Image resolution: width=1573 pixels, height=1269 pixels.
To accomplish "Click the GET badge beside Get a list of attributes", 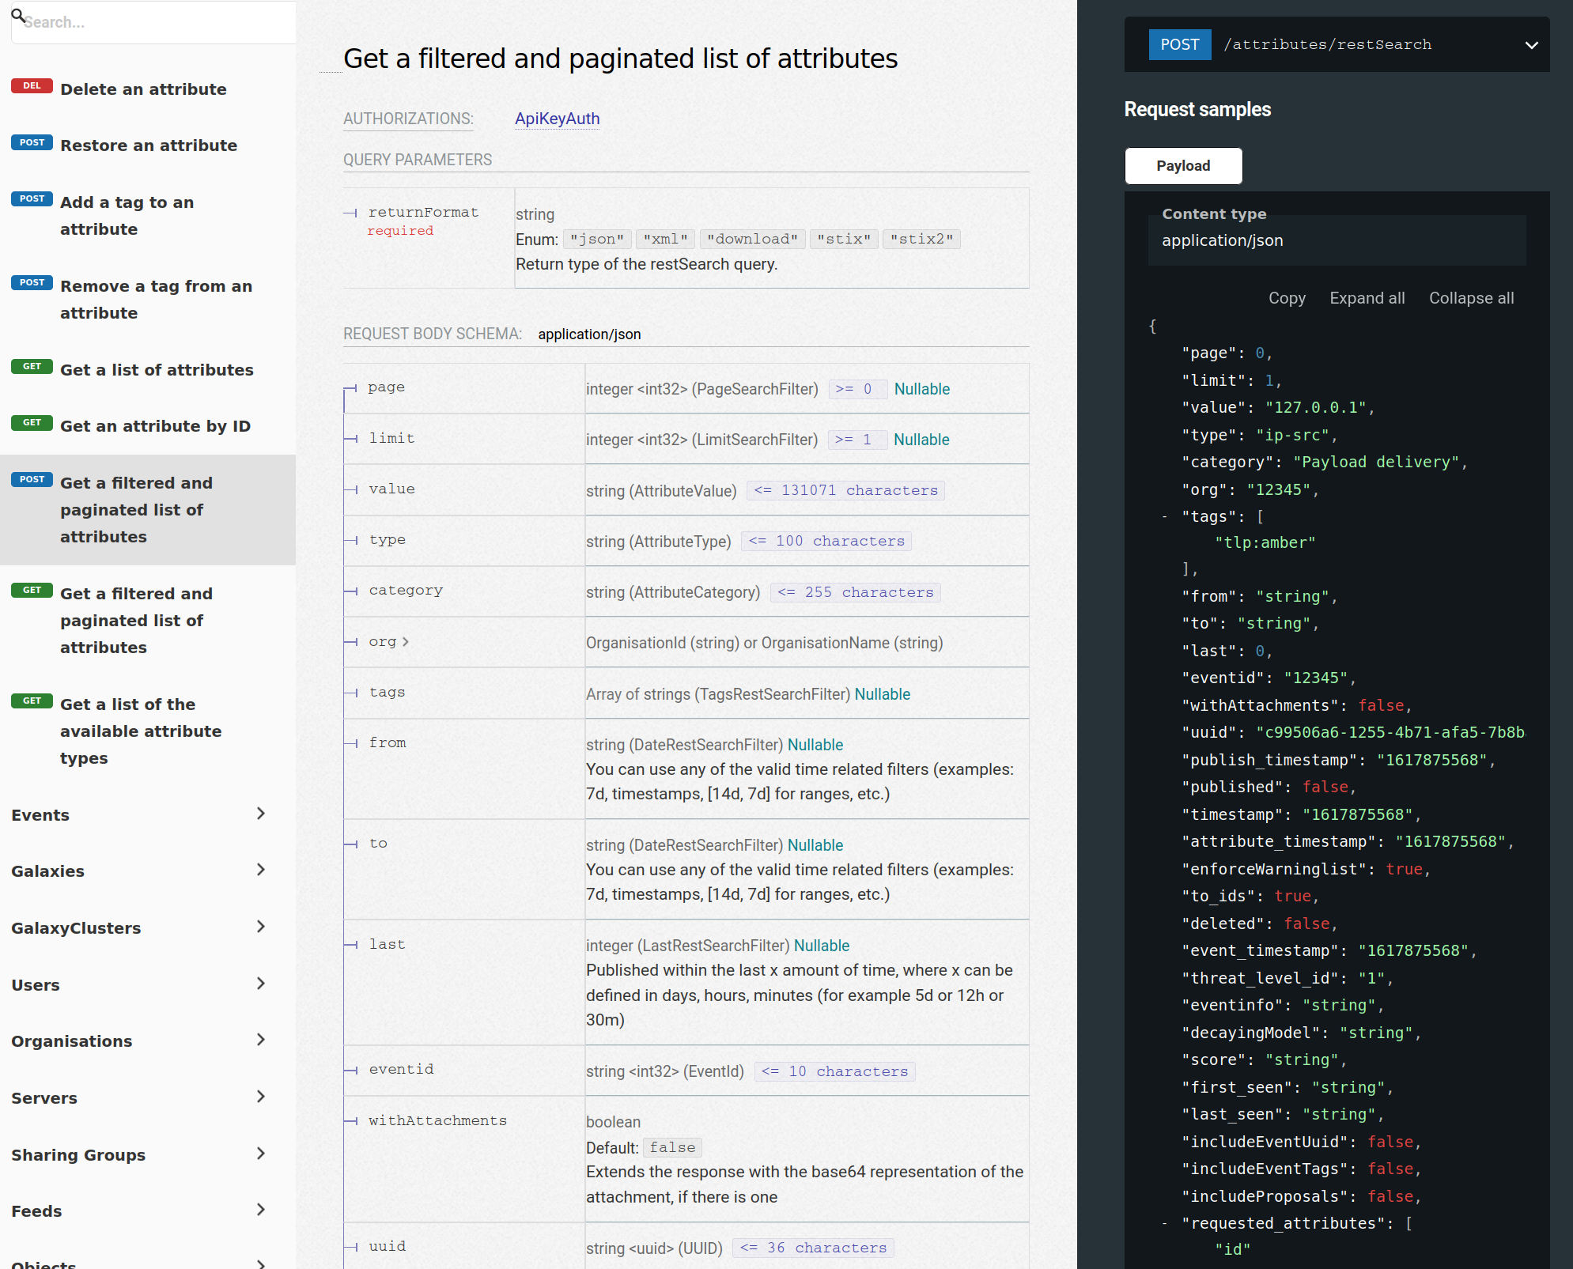I will click(32, 367).
